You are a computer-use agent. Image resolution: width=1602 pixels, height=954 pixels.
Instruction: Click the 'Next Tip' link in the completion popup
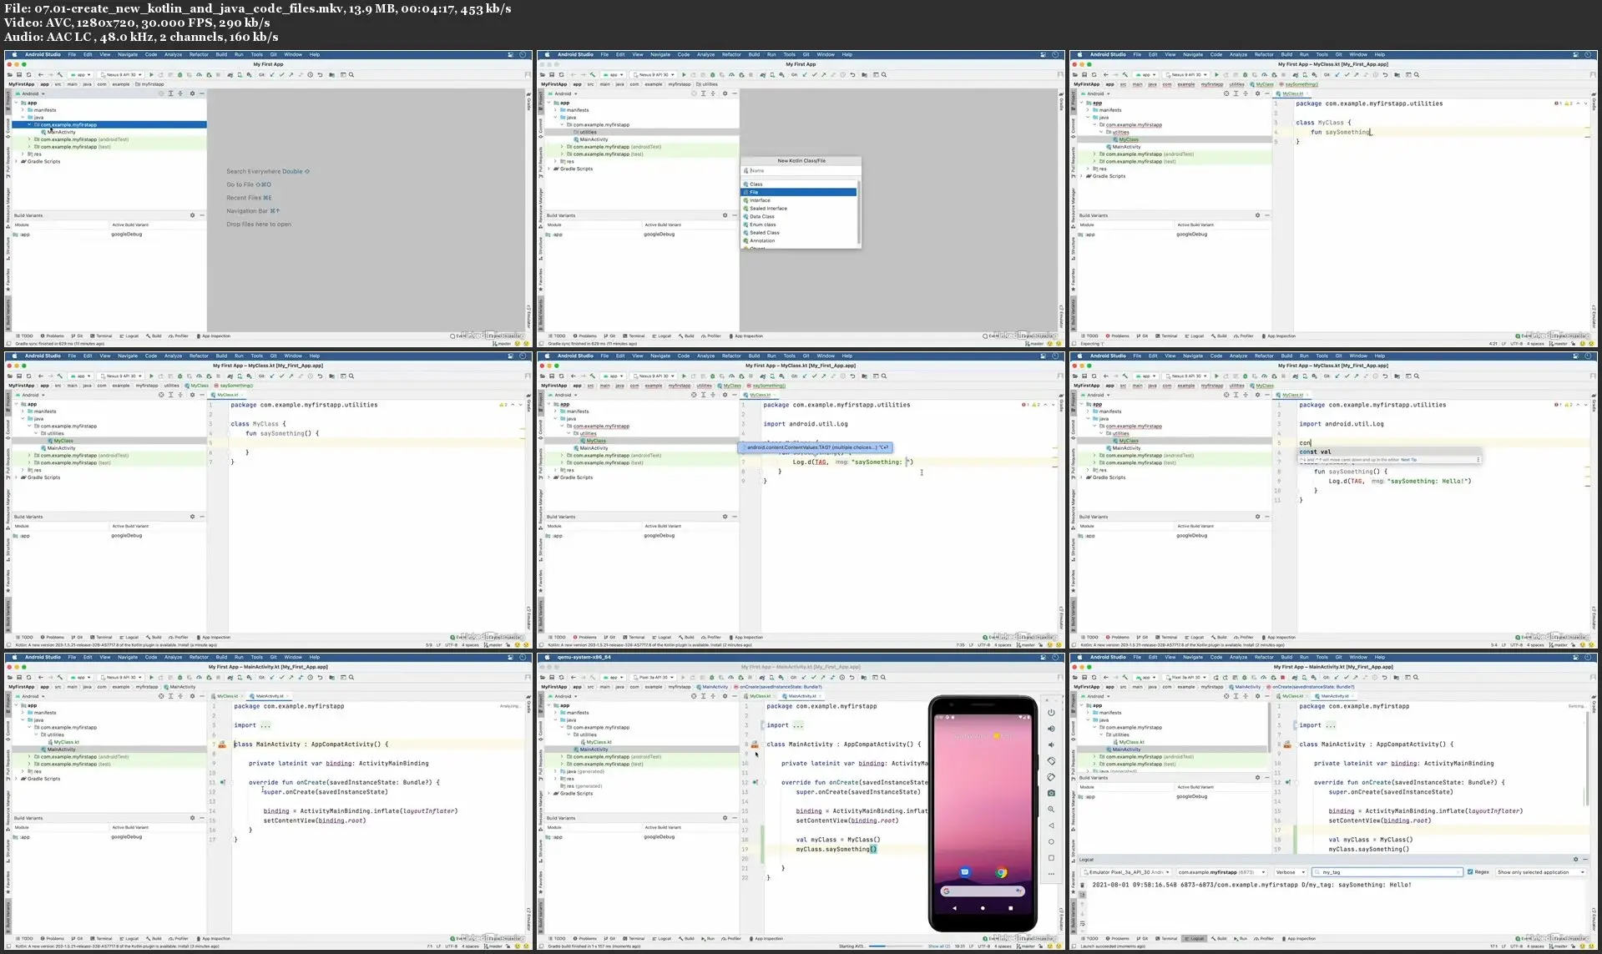1408,460
